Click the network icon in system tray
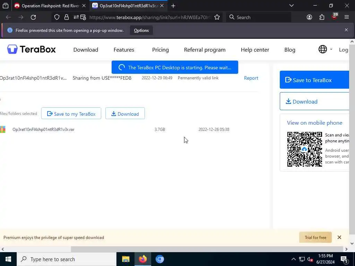Screen dimensions: 355x266 pyautogui.click(x=302, y=259)
